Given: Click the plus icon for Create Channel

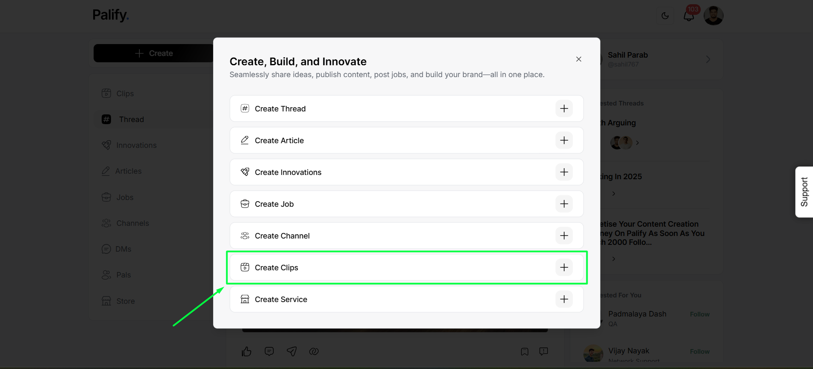Looking at the screenshot, I should pos(564,236).
